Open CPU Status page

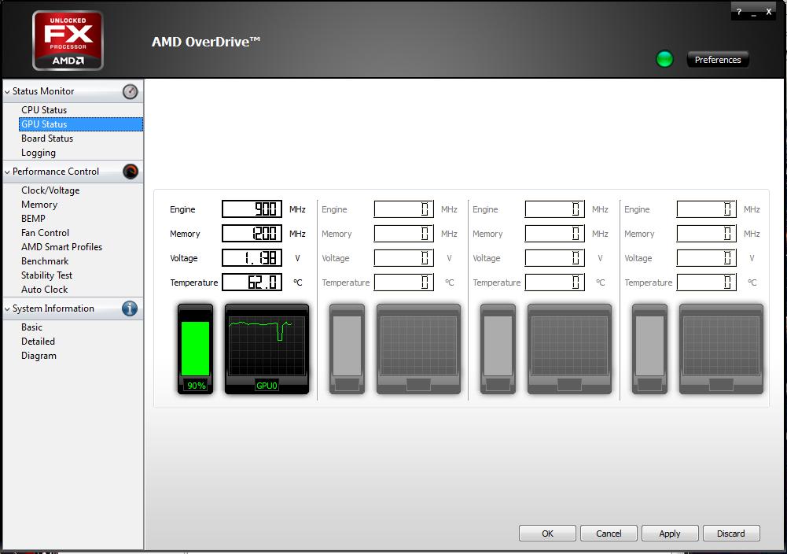pyautogui.click(x=44, y=110)
